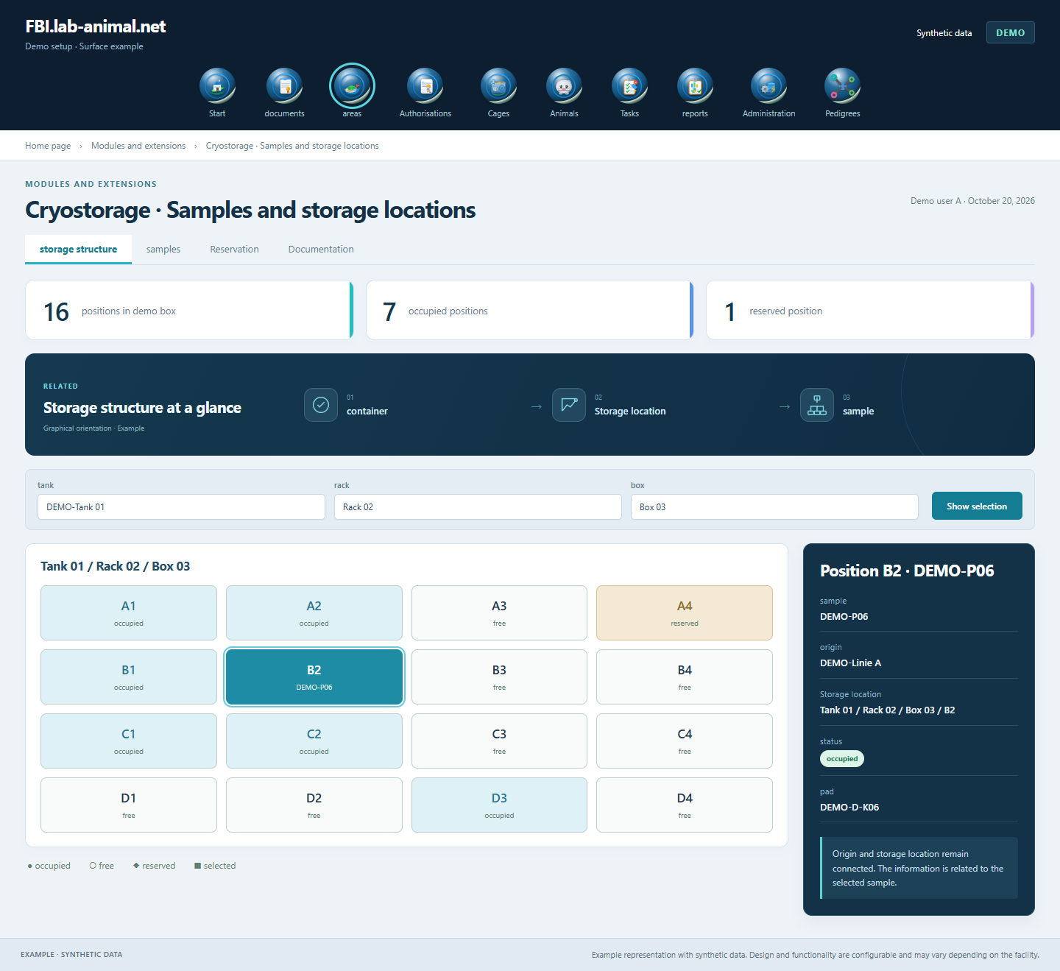Click the container checkmark step icon
1060x971 pixels.
click(321, 405)
